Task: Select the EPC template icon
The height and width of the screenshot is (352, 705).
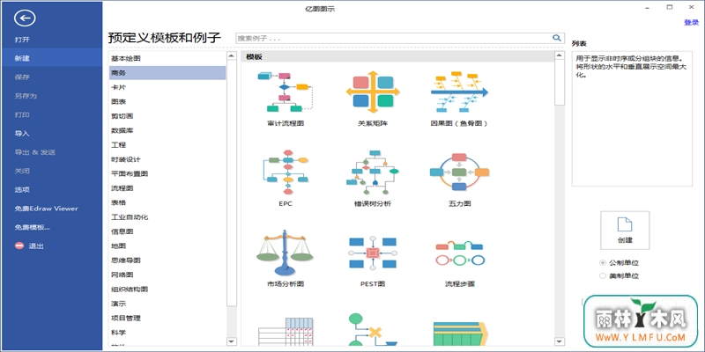Action: 285,172
